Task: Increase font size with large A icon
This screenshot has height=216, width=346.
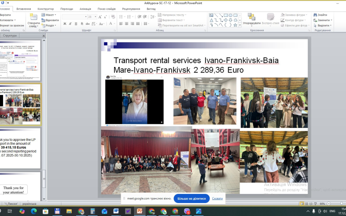Action: 100,17
